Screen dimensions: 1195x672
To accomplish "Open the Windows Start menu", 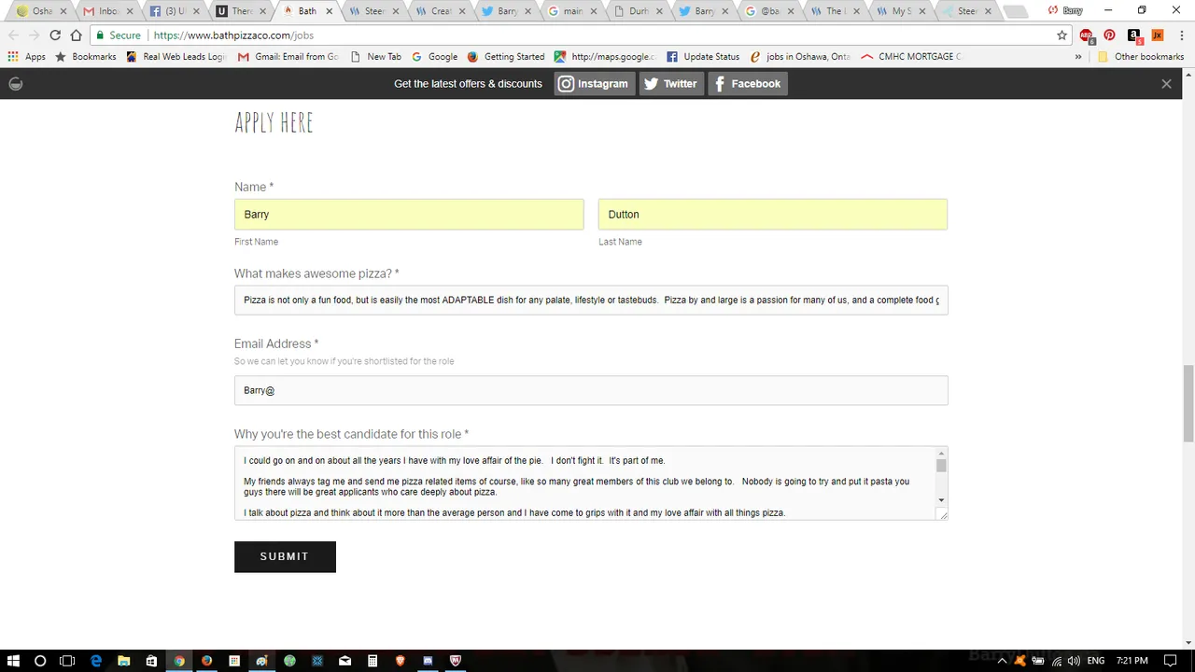I will point(13,661).
